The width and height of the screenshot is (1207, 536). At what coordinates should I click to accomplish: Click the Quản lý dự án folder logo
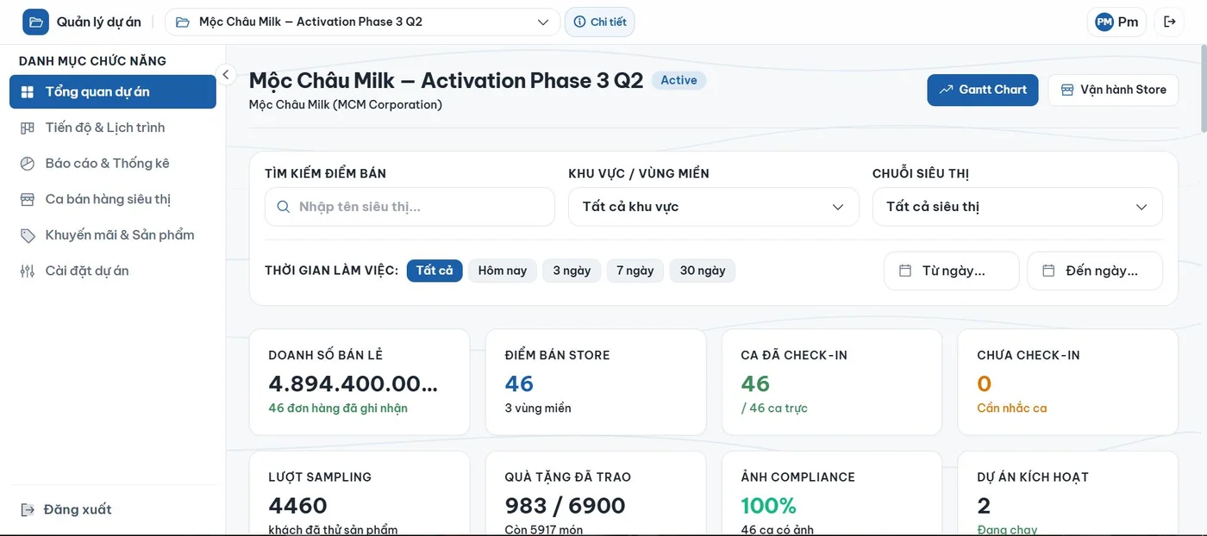coord(35,22)
